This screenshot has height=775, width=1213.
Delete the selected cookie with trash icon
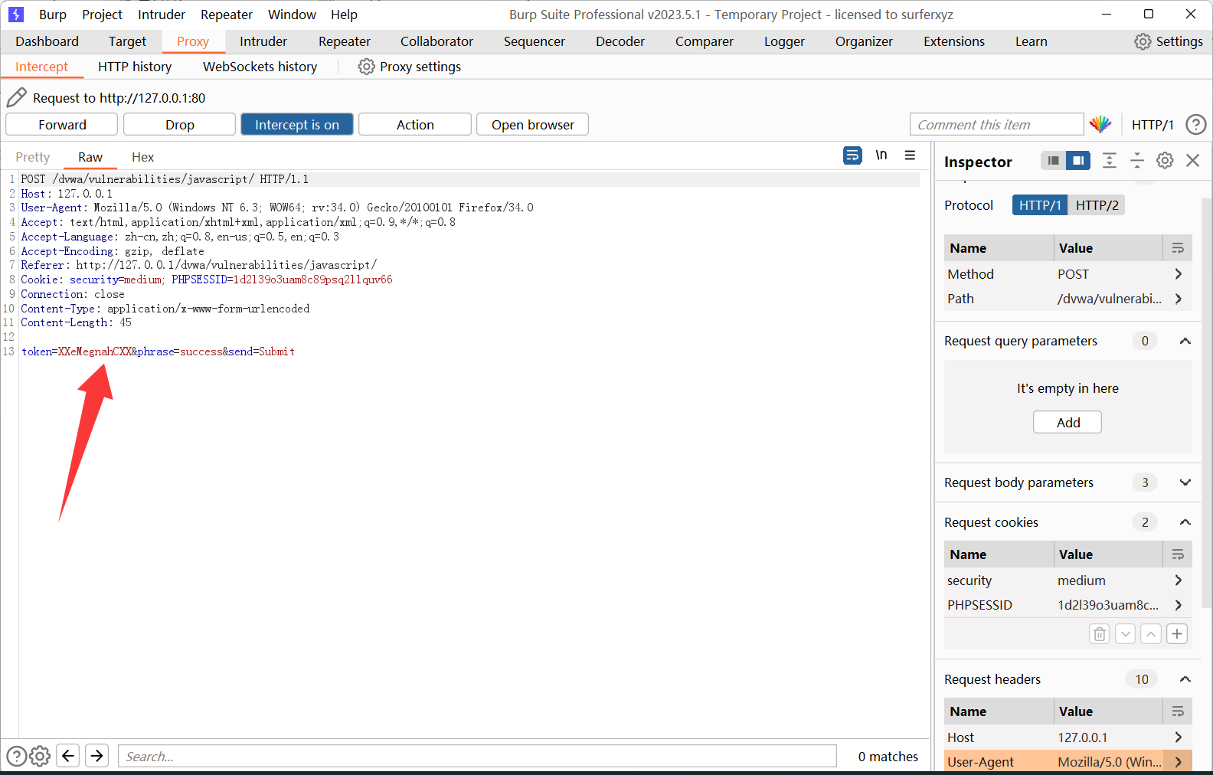pyautogui.click(x=1100, y=634)
